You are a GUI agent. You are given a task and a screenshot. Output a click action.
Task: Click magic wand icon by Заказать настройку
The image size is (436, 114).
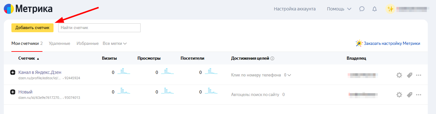(359, 43)
